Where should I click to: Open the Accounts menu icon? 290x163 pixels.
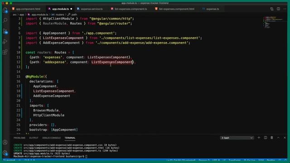tap(5, 142)
